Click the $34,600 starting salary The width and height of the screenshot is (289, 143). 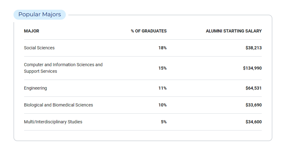point(254,122)
